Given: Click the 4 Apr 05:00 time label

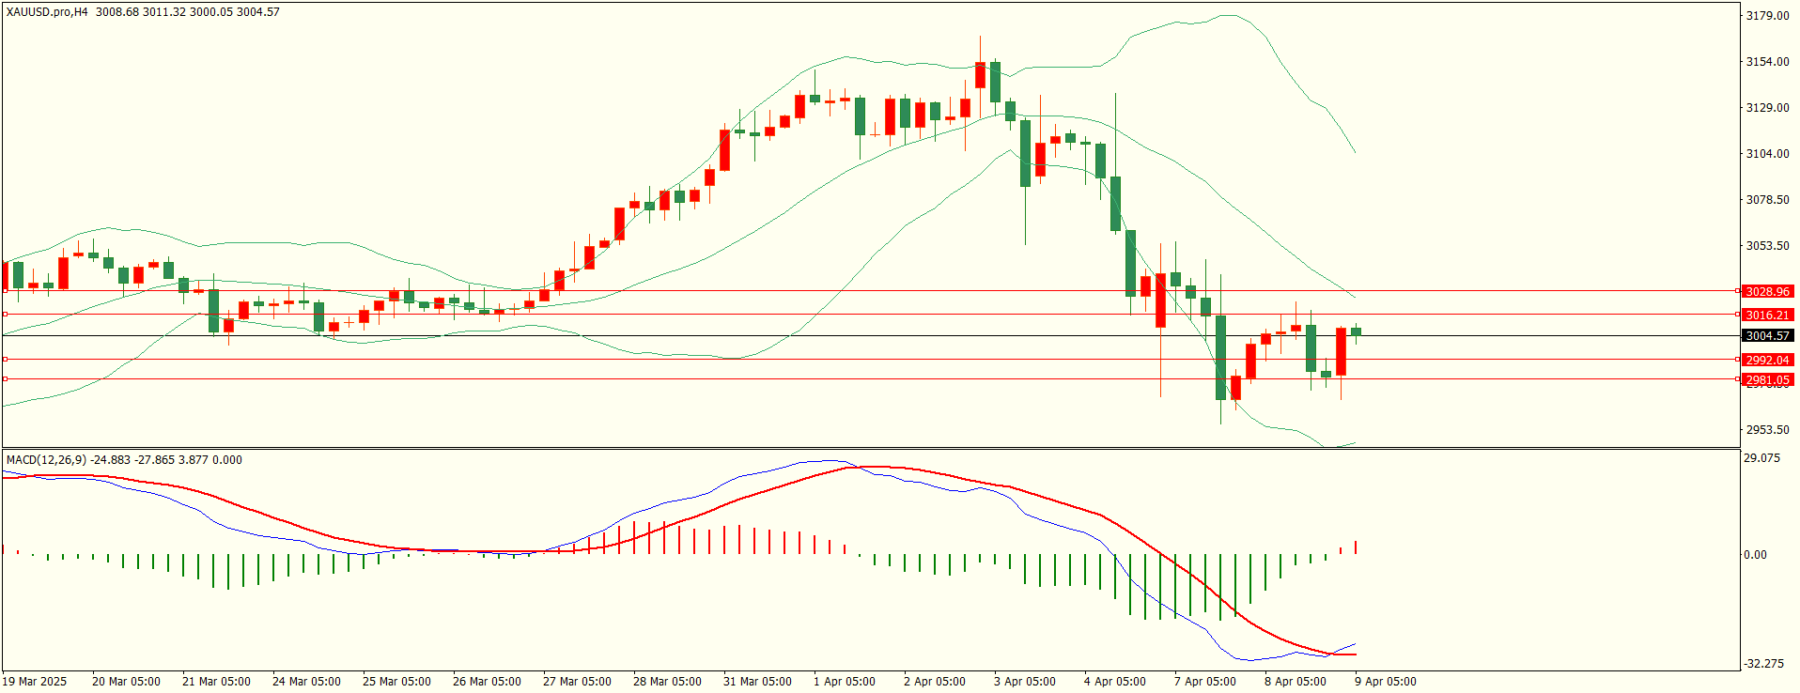Looking at the screenshot, I should point(1114,682).
